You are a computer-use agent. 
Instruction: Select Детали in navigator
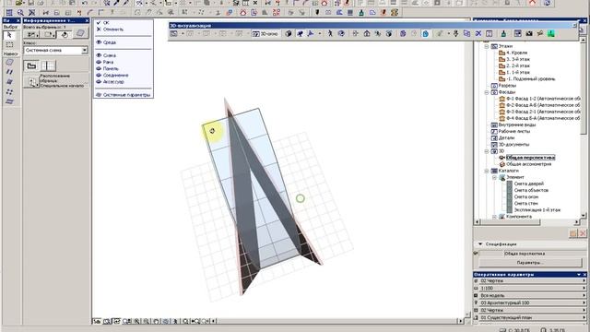pyautogui.click(x=506, y=137)
